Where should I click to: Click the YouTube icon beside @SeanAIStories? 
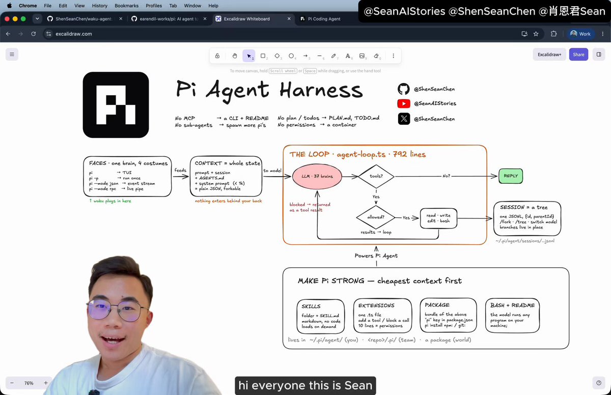404,103
